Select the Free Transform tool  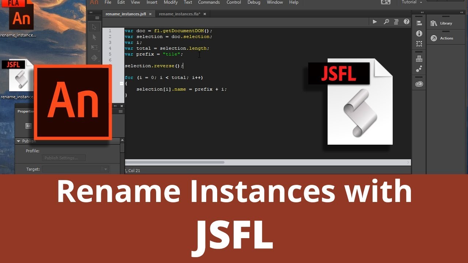tap(94, 47)
